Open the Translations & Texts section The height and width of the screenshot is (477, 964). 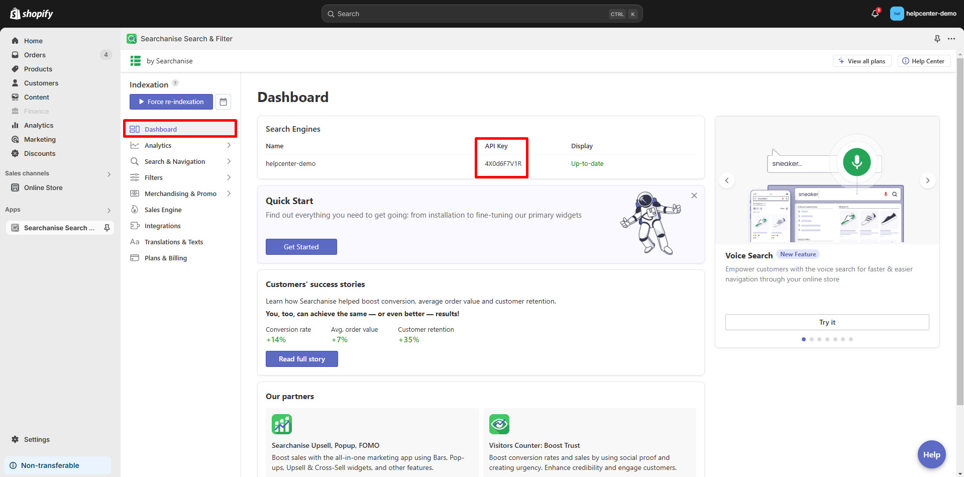point(173,242)
